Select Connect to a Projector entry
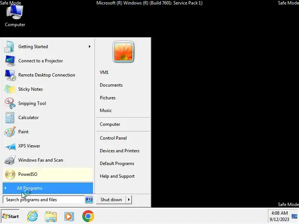This screenshot has height=224, width=299. pyautogui.click(x=47, y=61)
